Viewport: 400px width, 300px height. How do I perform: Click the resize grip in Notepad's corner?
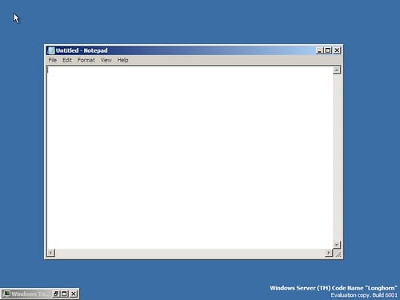pyautogui.click(x=338, y=254)
